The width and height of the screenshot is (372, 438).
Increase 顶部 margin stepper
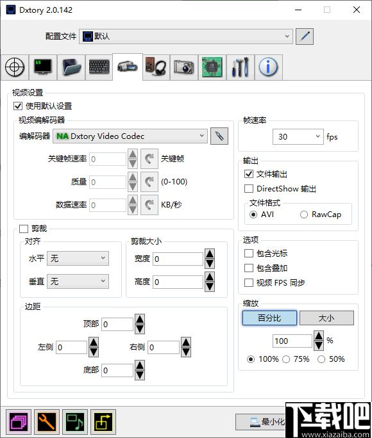click(x=140, y=320)
